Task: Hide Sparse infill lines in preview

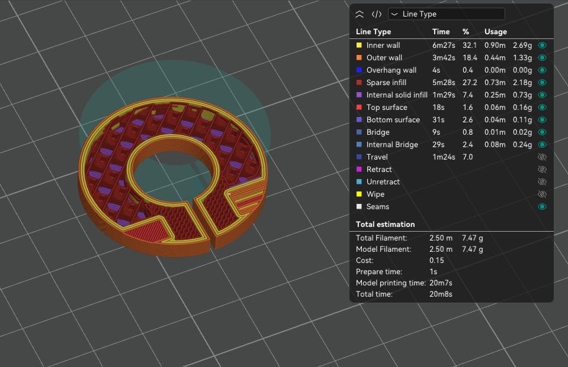Action: click(542, 82)
